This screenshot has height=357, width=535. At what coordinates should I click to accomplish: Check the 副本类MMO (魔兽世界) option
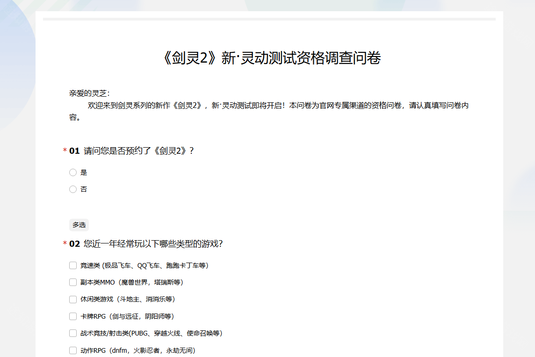coord(73,282)
